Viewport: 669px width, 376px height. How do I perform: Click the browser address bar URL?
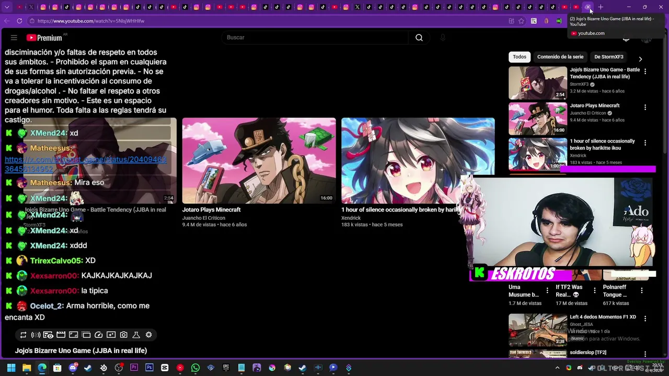91,21
